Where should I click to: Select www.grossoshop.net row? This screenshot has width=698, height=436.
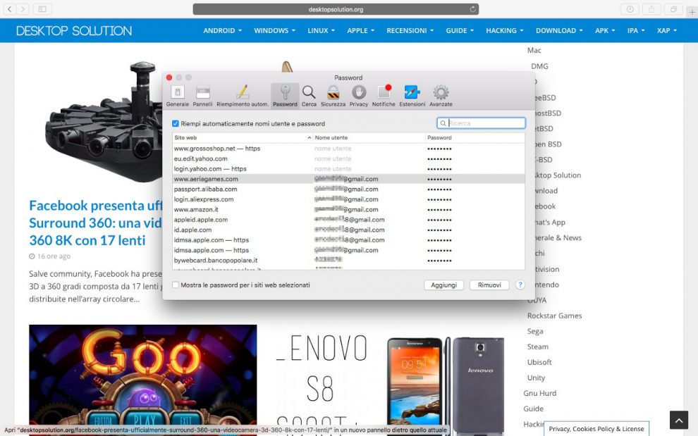(x=348, y=148)
